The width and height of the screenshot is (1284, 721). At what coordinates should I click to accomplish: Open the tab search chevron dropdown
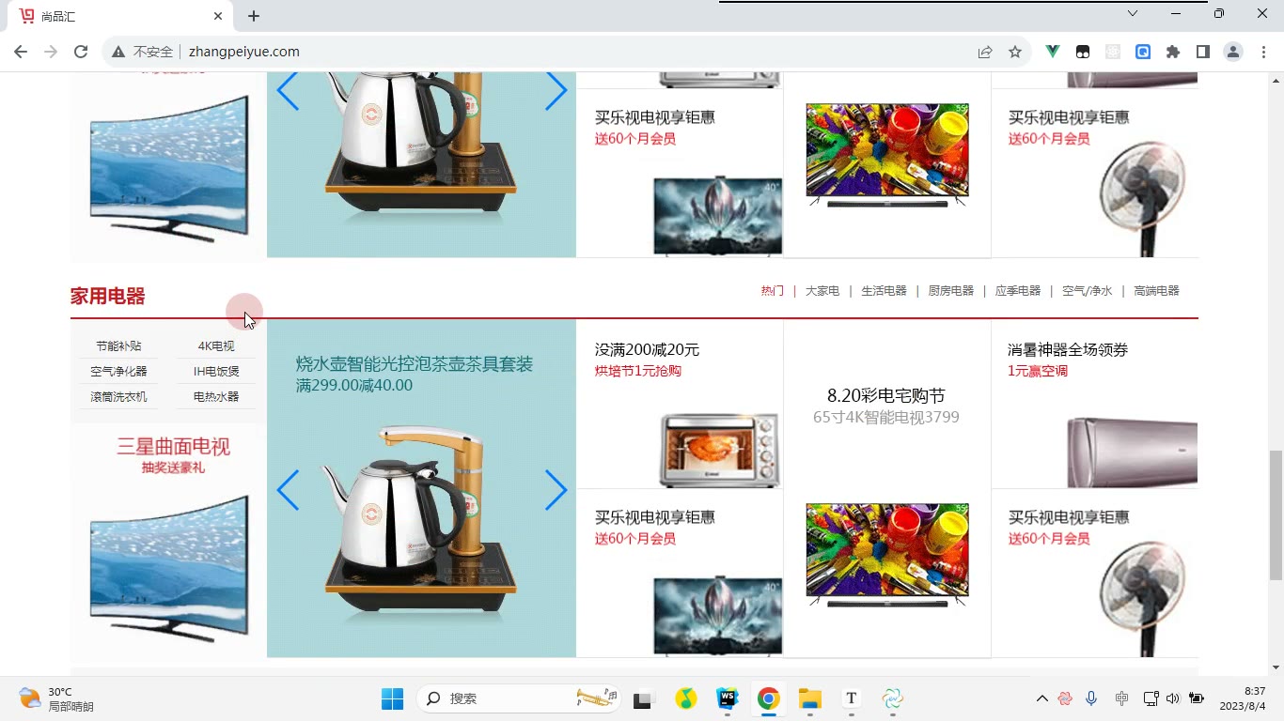[x=1133, y=13]
